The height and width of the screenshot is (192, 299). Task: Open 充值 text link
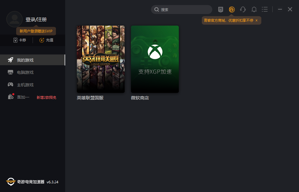coord(50,40)
